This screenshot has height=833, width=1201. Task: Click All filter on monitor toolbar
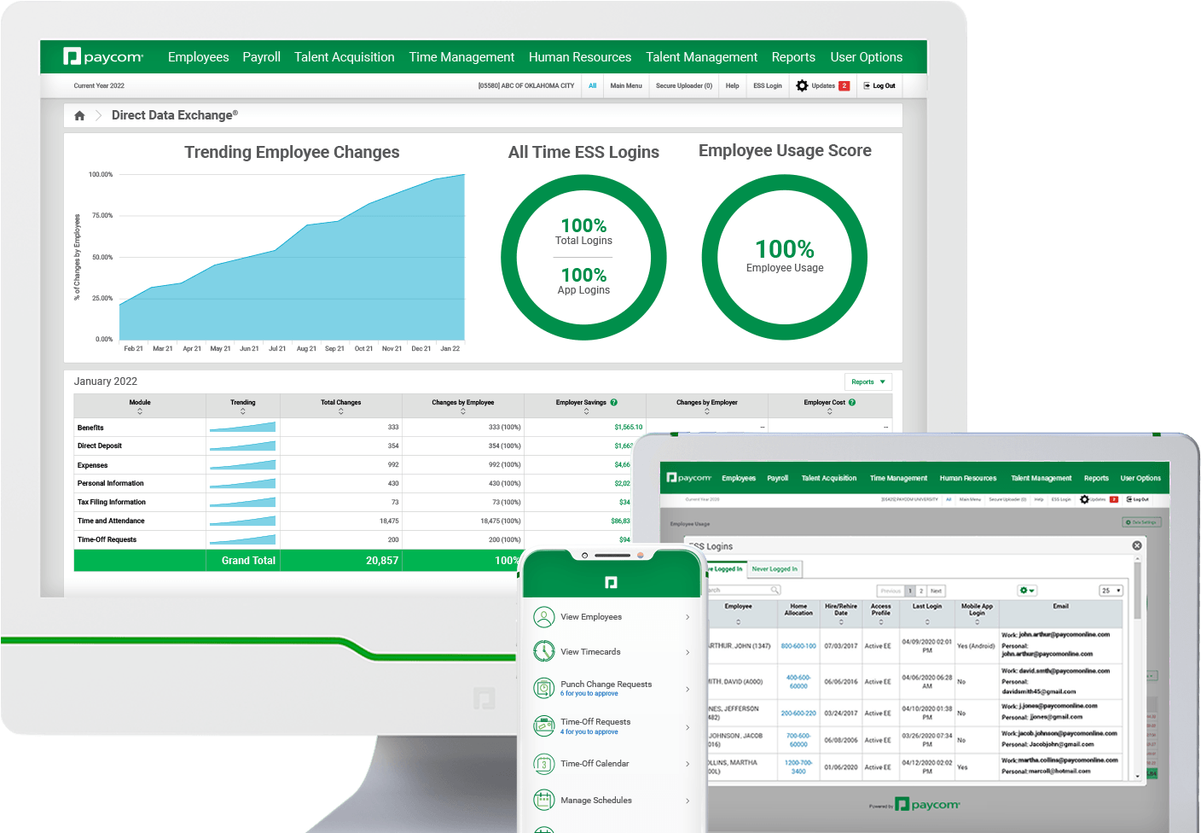[x=593, y=85]
